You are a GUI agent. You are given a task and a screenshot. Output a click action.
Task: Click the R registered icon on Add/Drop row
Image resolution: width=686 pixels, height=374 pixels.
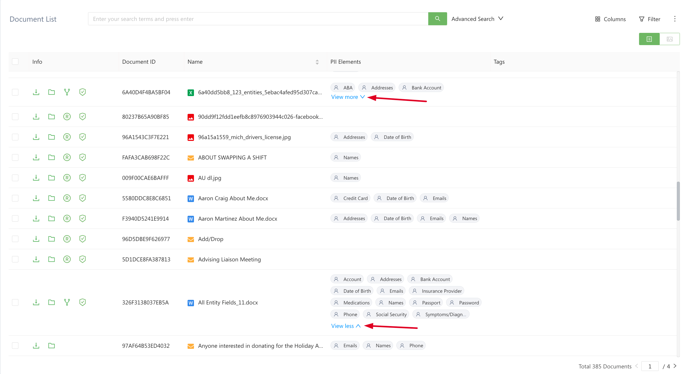tap(67, 239)
